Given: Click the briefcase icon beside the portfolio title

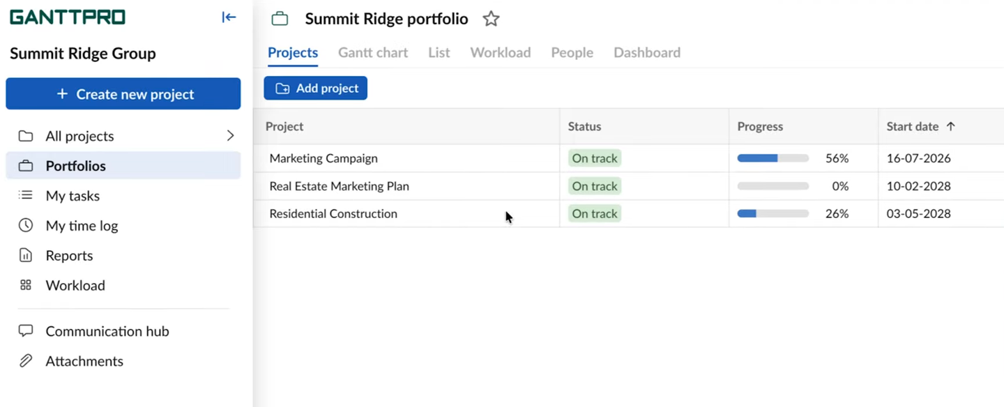Looking at the screenshot, I should pyautogui.click(x=280, y=19).
